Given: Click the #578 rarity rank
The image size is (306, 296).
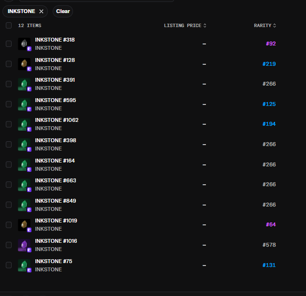Looking at the screenshot, I should [269, 245].
